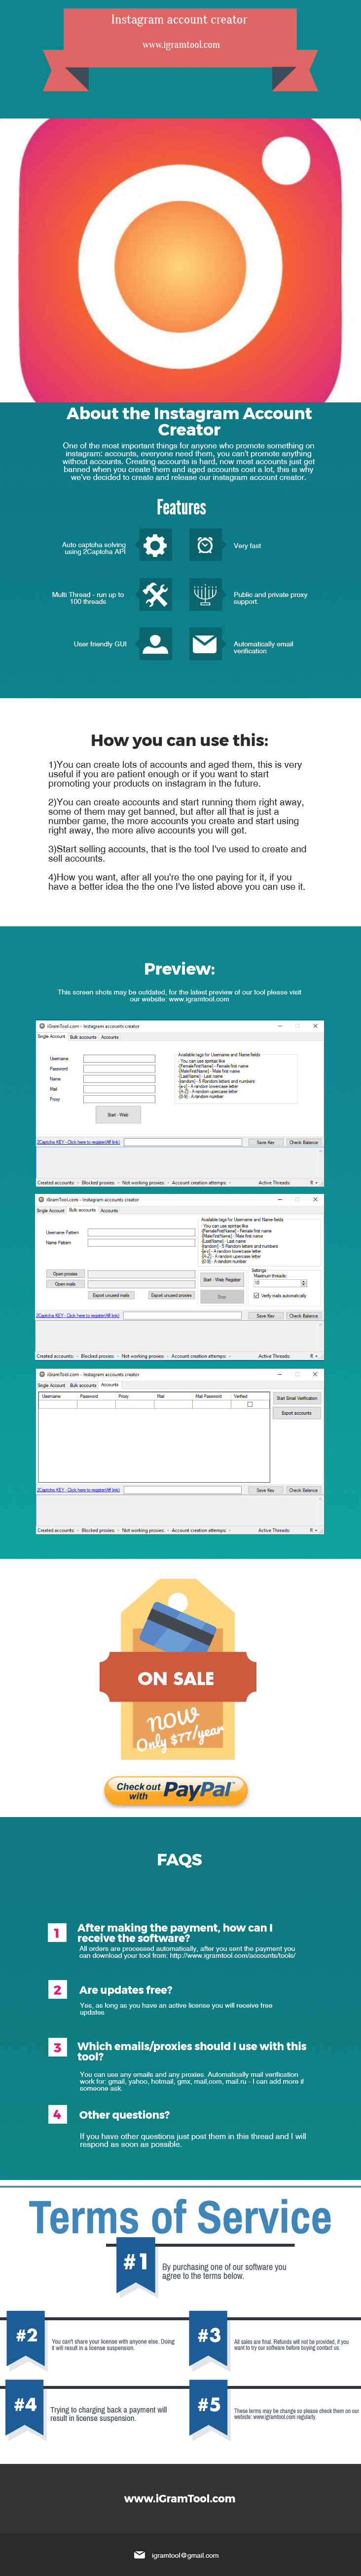
Task: Click Start Email Verification button
Action: point(297,1398)
